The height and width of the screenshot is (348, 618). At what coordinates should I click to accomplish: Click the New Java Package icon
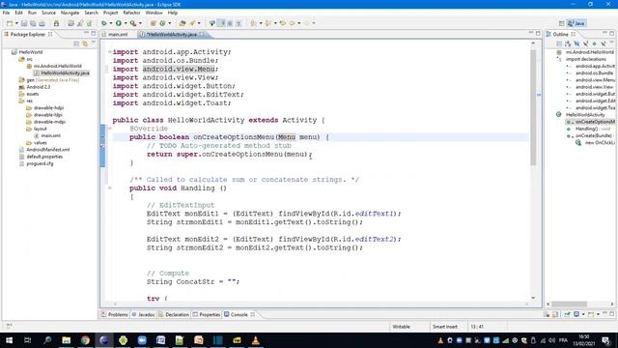(154, 23)
